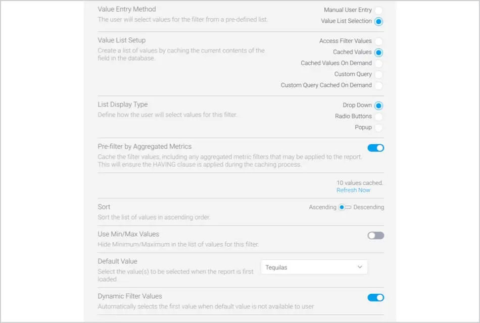Click the Refresh Now link
This screenshot has height=323, width=480.
[353, 190]
